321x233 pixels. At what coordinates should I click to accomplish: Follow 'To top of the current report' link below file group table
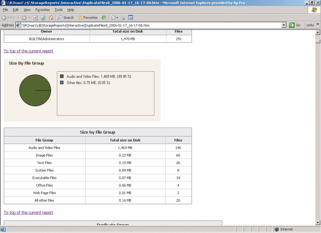point(28,212)
